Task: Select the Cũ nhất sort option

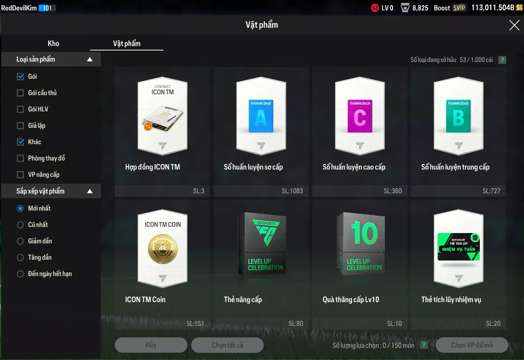Action: click(x=21, y=225)
